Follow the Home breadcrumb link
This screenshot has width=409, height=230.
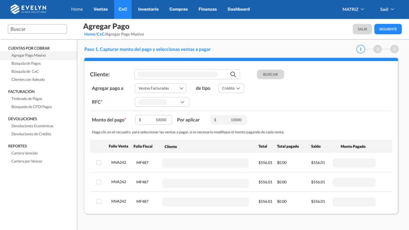pos(90,34)
